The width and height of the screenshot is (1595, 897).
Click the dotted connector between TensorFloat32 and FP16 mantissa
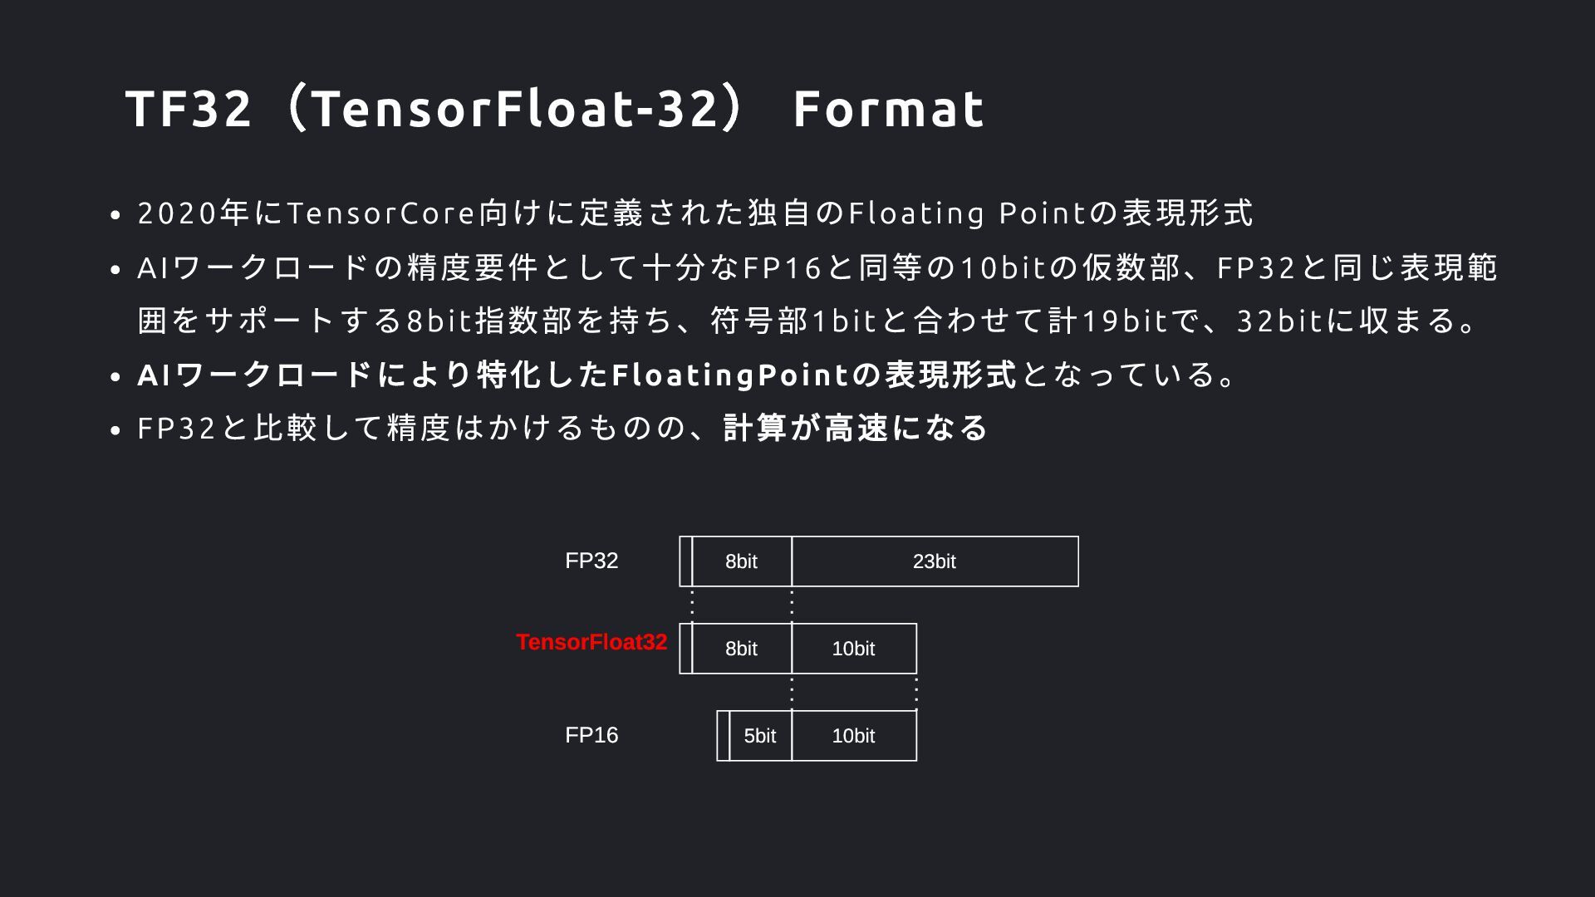pos(916,692)
